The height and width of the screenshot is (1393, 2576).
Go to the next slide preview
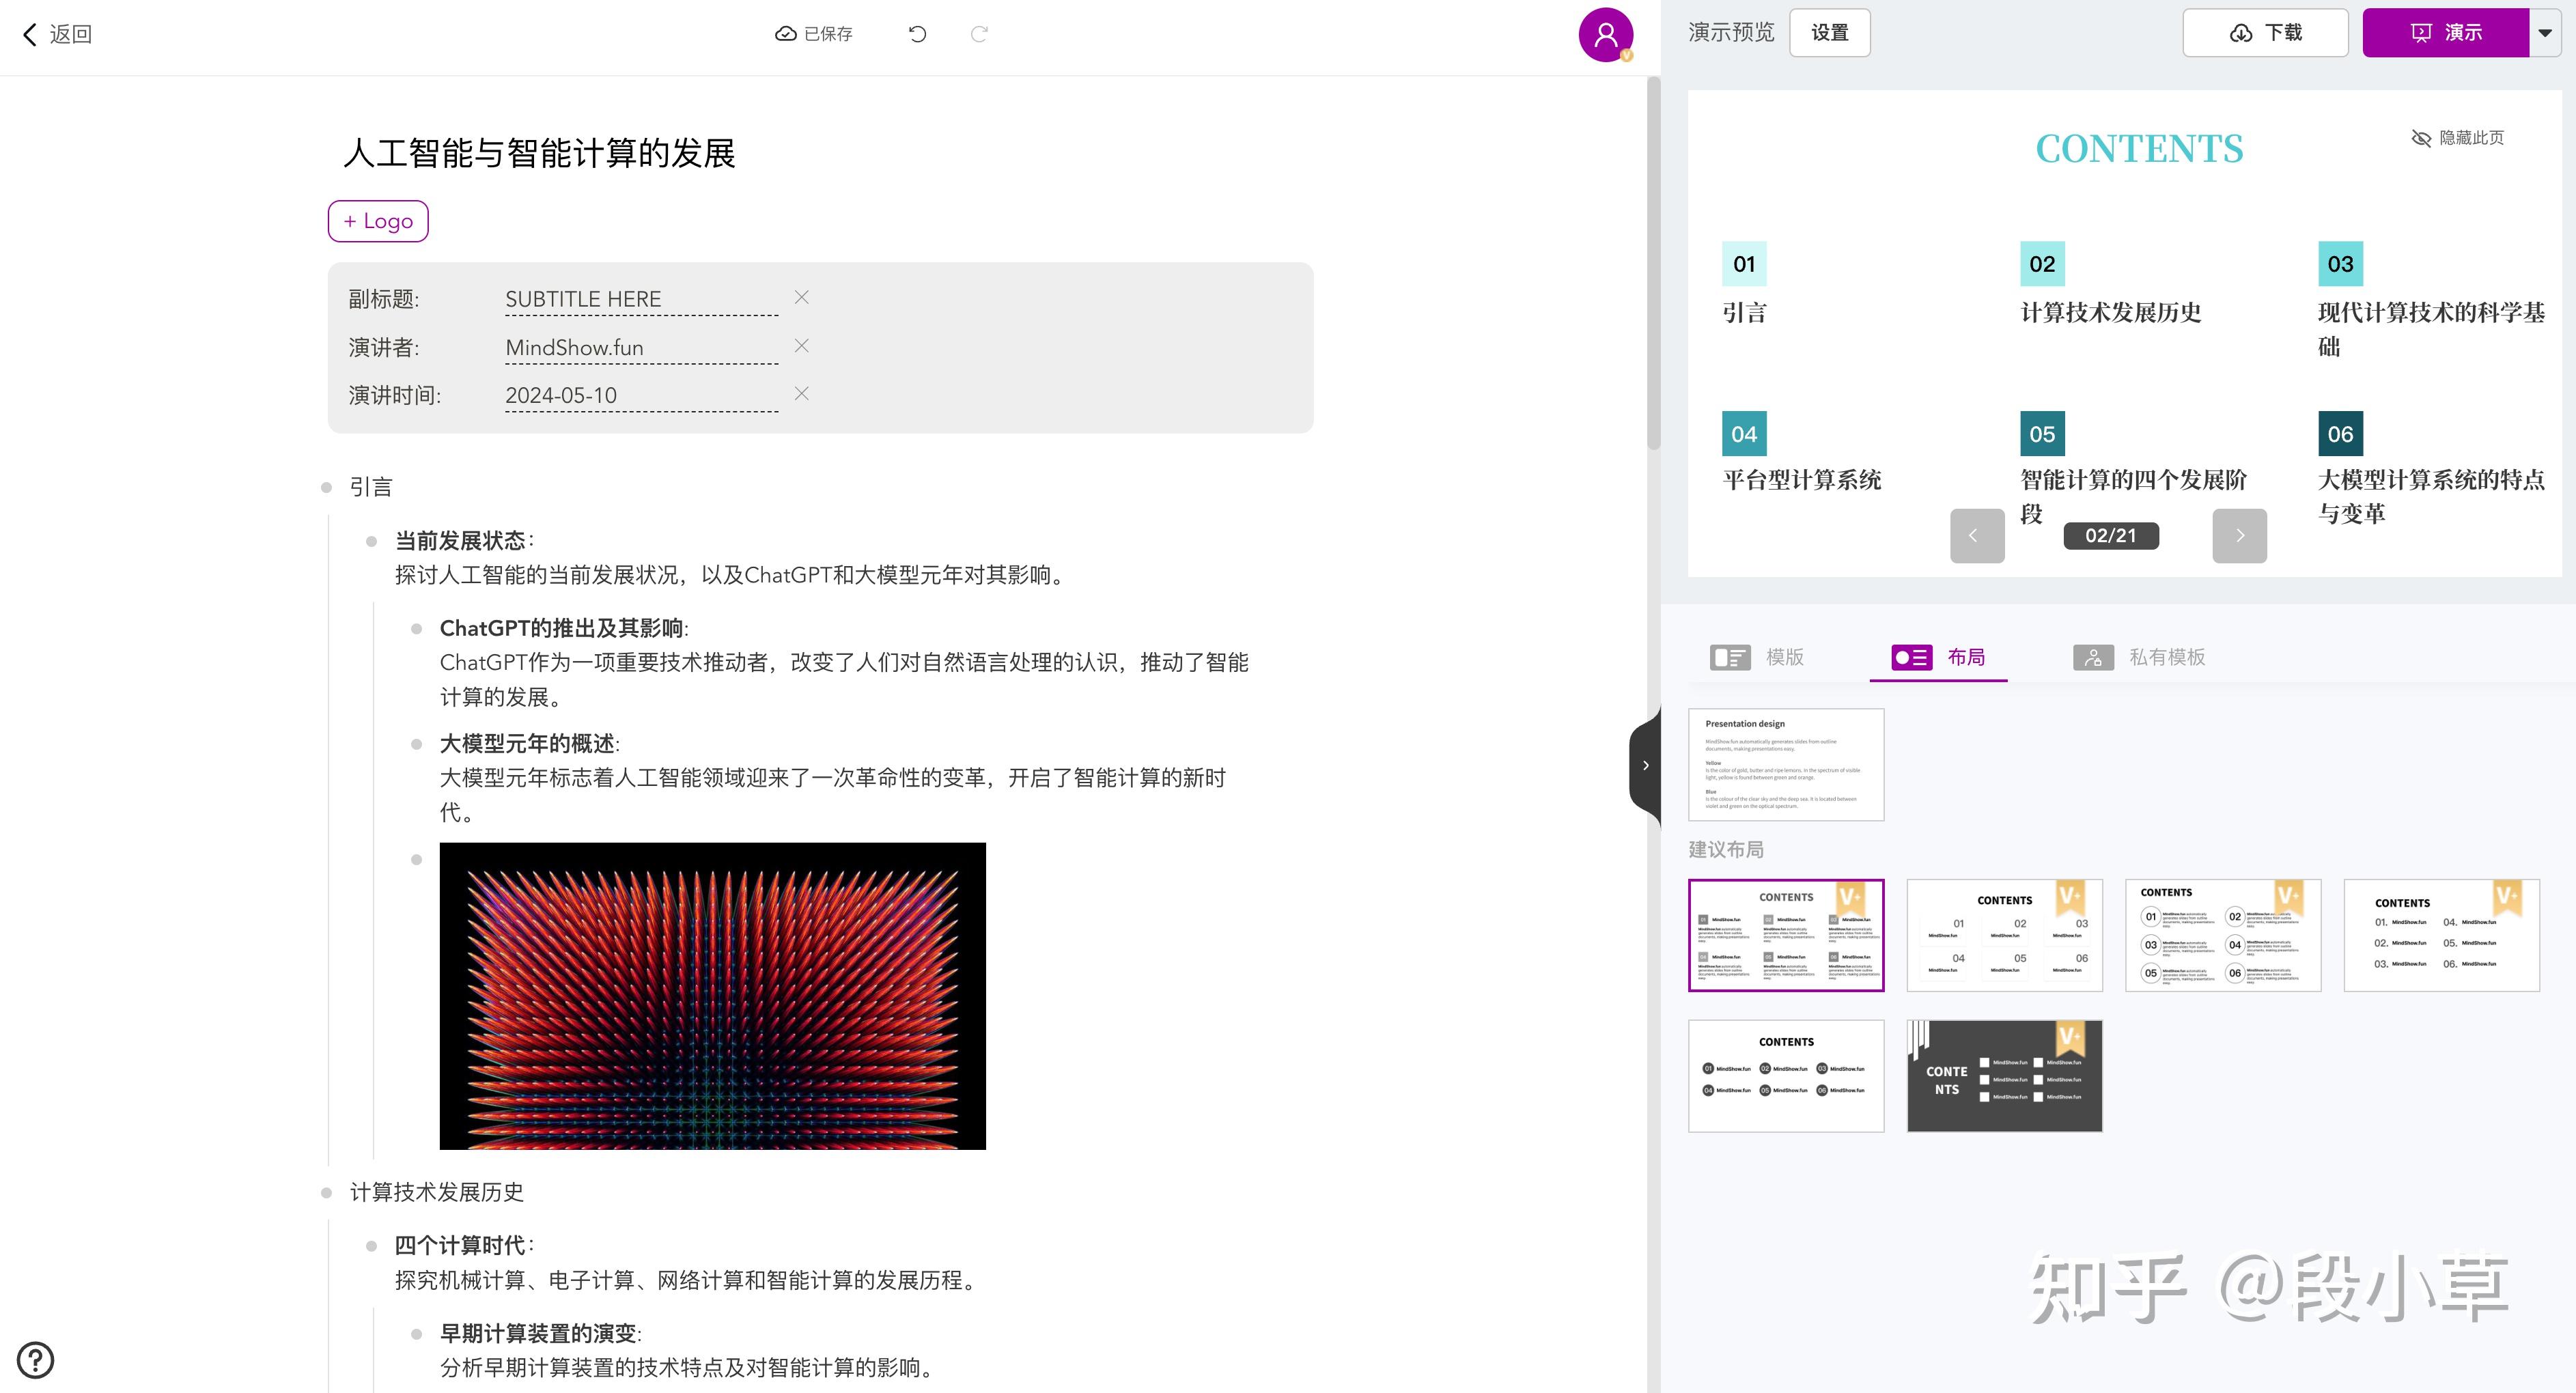click(2239, 535)
